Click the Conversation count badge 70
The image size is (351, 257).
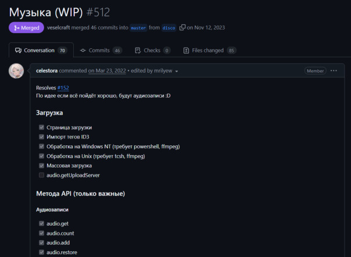tap(62, 51)
